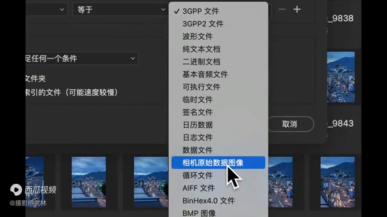Toggle the 文件夹 include option
Screen dimensions: 387x217
point(36,79)
